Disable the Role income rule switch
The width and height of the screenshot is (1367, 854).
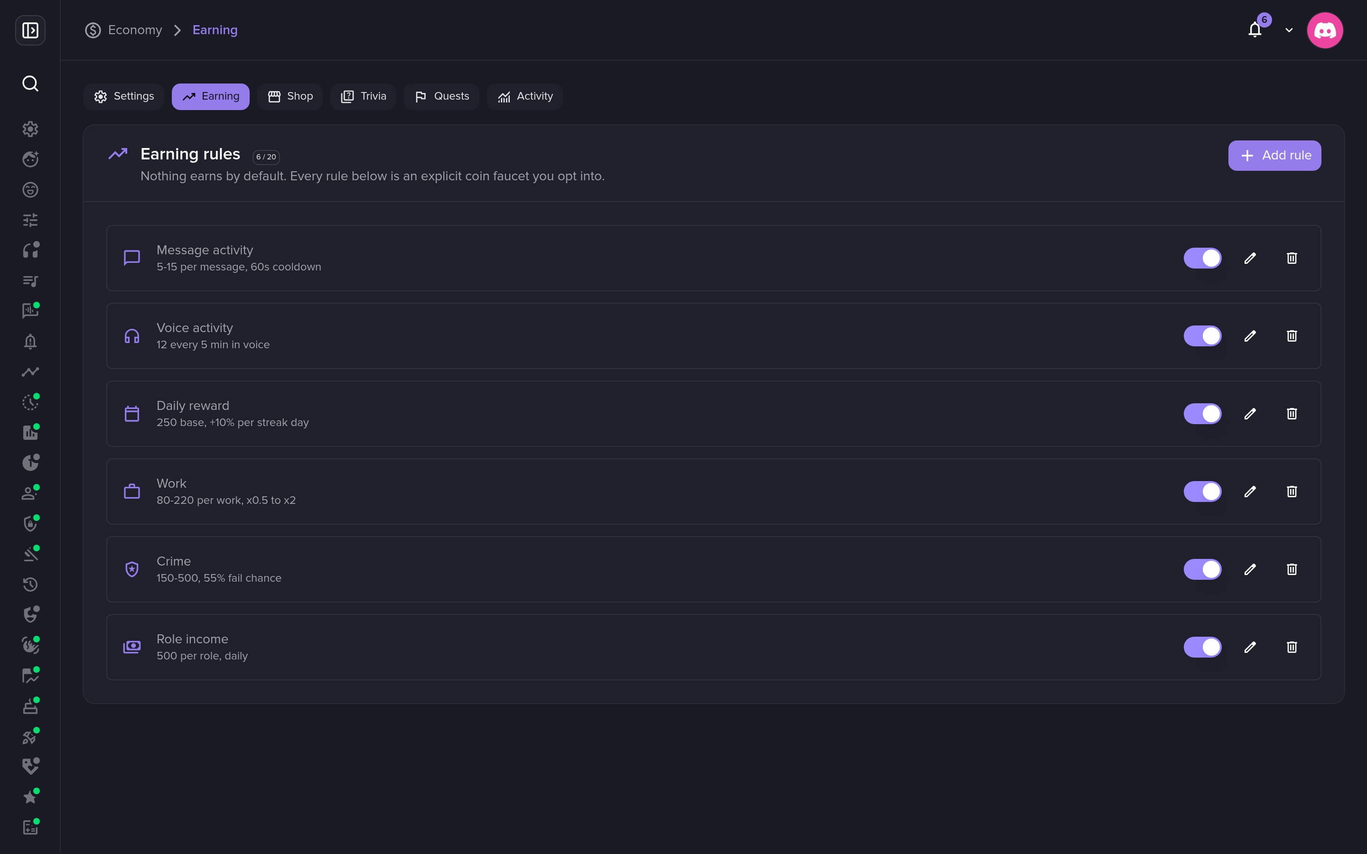click(x=1202, y=647)
